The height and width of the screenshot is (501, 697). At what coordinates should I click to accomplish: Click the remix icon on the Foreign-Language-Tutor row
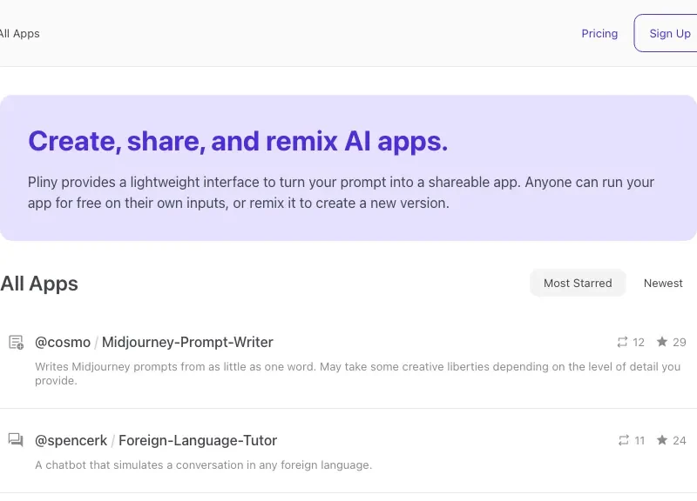(x=622, y=440)
